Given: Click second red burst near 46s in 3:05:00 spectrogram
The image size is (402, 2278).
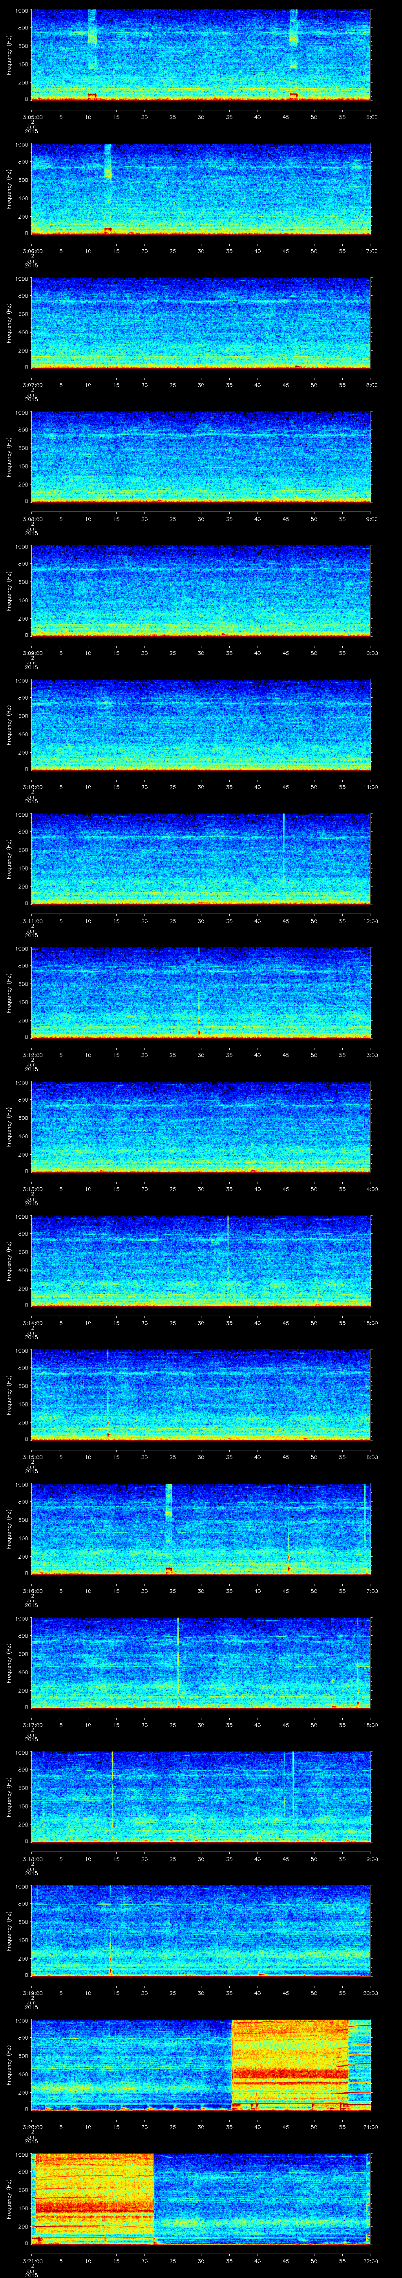Looking at the screenshot, I should tap(293, 95).
